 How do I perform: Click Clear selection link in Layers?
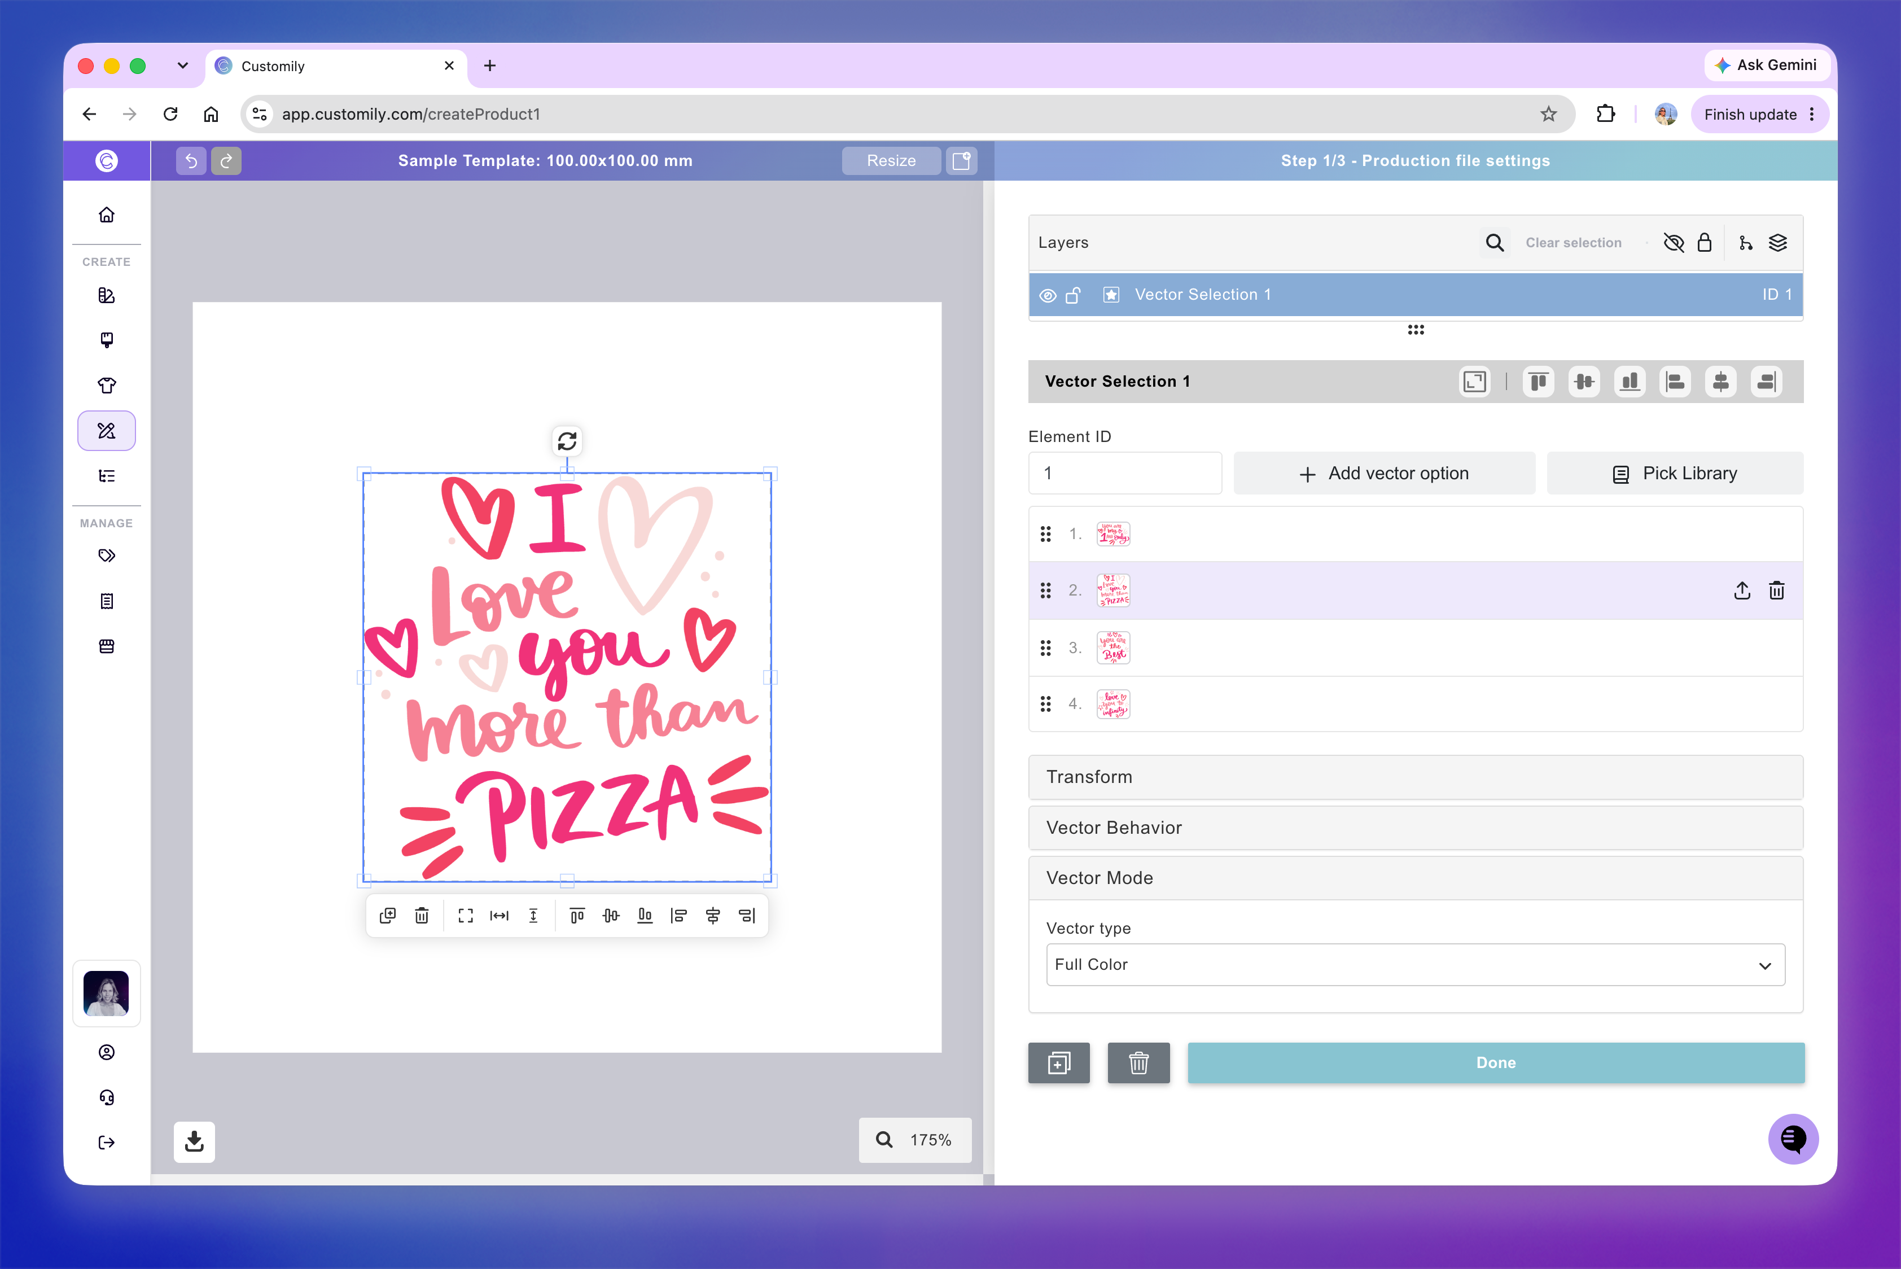coord(1573,243)
